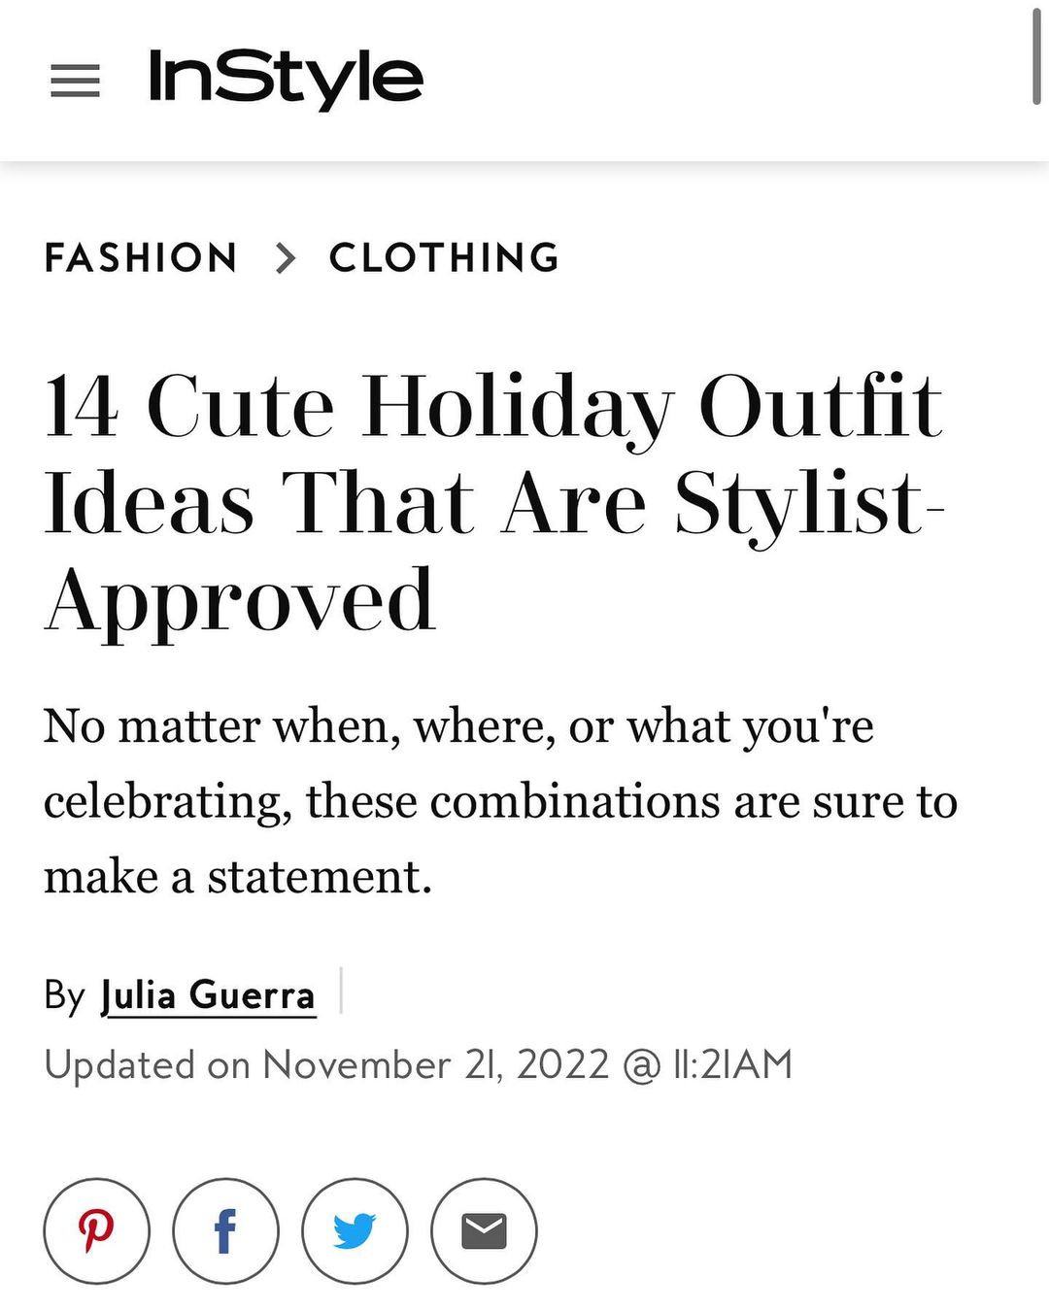Click the 'No matter when, where' subtitle line

tap(458, 726)
